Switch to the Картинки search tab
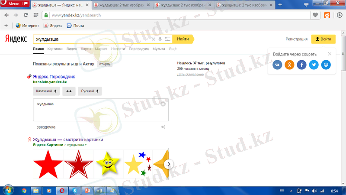The width and height of the screenshot is (346, 195). [x=55, y=49]
